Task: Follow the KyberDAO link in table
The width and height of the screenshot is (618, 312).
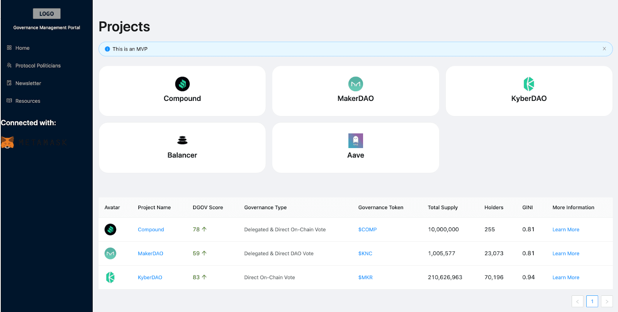Action: (150, 278)
